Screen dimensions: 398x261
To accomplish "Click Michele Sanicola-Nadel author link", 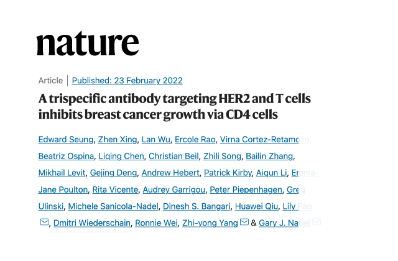I will (x=113, y=206).
